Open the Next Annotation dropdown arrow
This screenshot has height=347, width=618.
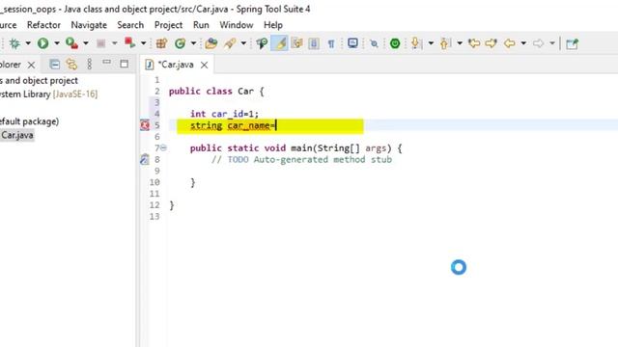431,43
